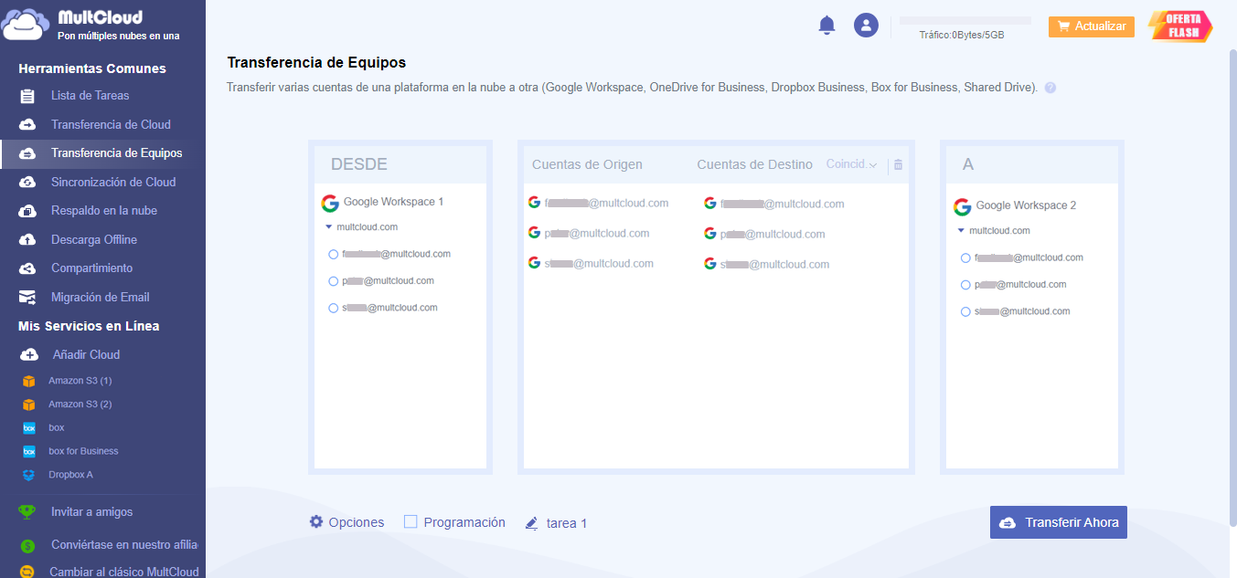The width and height of the screenshot is (1237, 578).
Task: Click the task name pencil icon
Action: click(532, 523)
